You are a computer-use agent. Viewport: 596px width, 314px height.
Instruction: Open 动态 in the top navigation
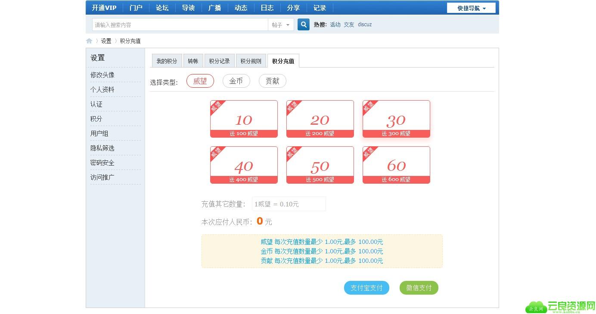(241, 8)
